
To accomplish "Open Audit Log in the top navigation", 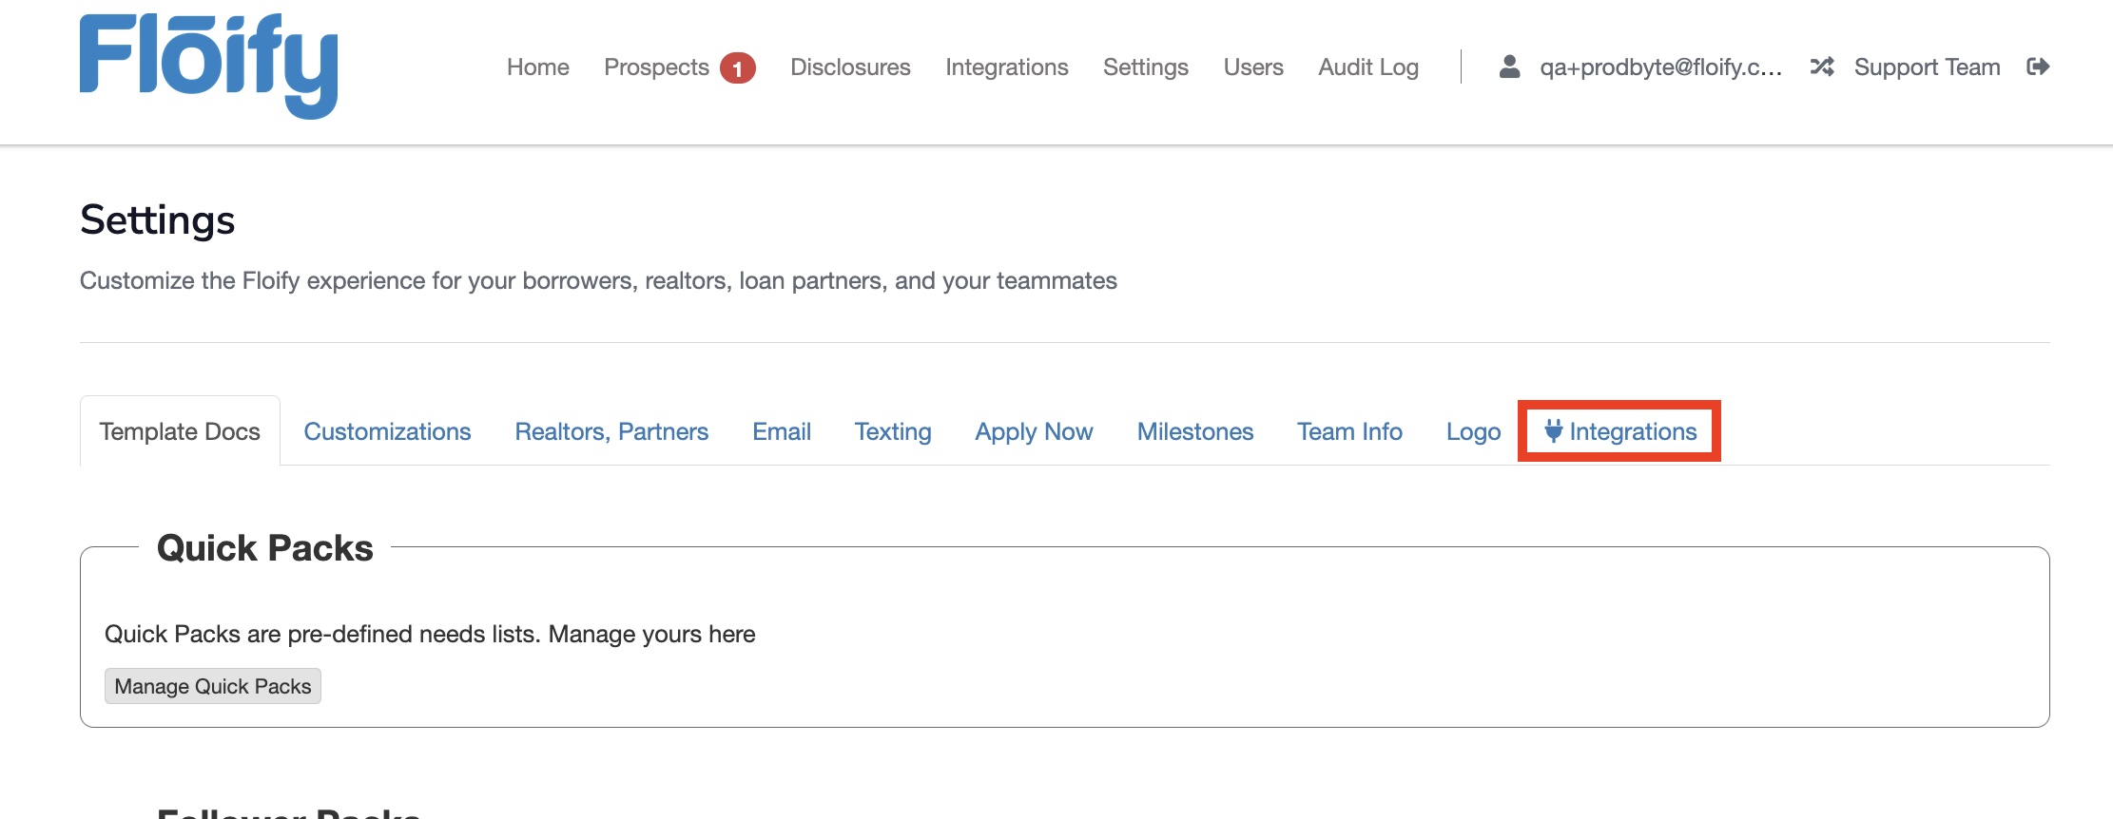I will (1368, 67).
